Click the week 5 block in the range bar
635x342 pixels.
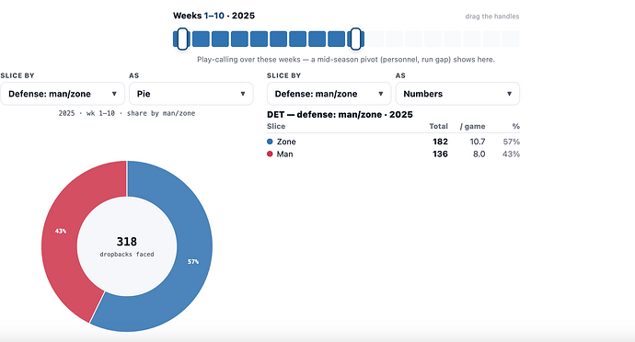259,39
